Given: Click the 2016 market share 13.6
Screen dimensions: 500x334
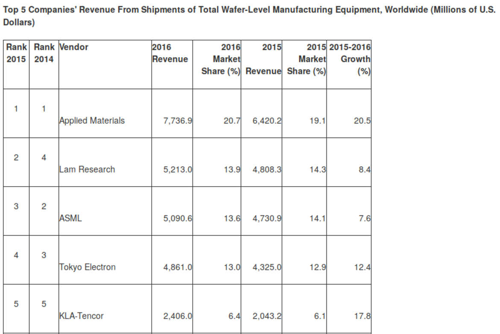Looking at the screenshot, I should click(232, 218).
